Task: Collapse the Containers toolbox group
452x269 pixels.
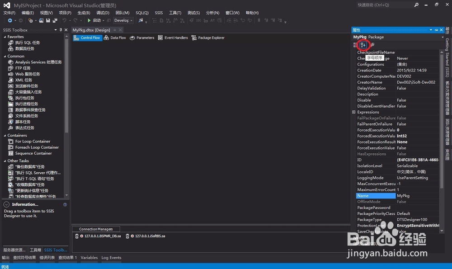Action: pyautogui.click(x=5, y=136)
